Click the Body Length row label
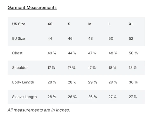This screenshot has width=159, height=118. [x=23, y=82]
